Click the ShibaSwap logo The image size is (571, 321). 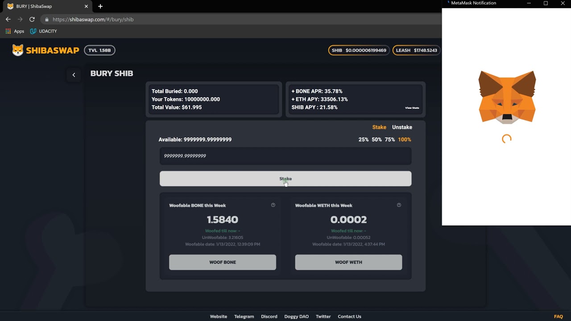tap(46, 50)
